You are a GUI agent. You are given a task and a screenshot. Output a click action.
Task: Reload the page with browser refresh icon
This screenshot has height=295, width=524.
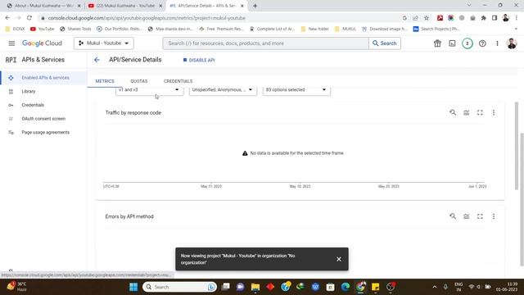click(x=29, y=18)
